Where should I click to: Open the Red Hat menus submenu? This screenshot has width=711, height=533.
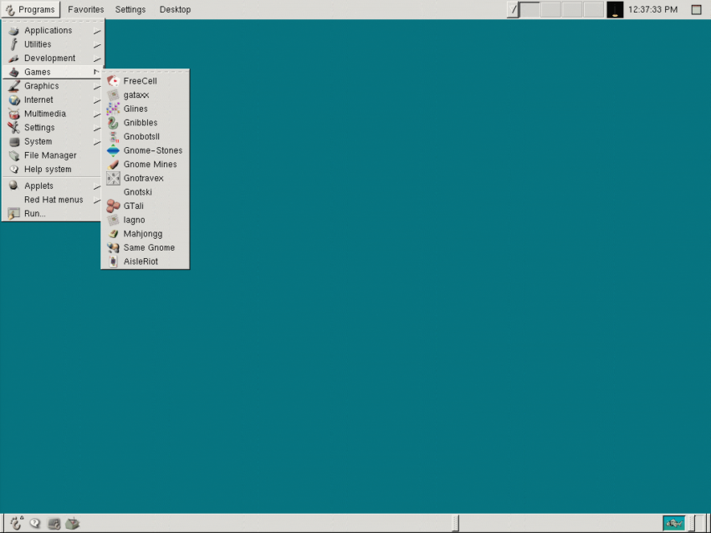(x=53, y=200)
